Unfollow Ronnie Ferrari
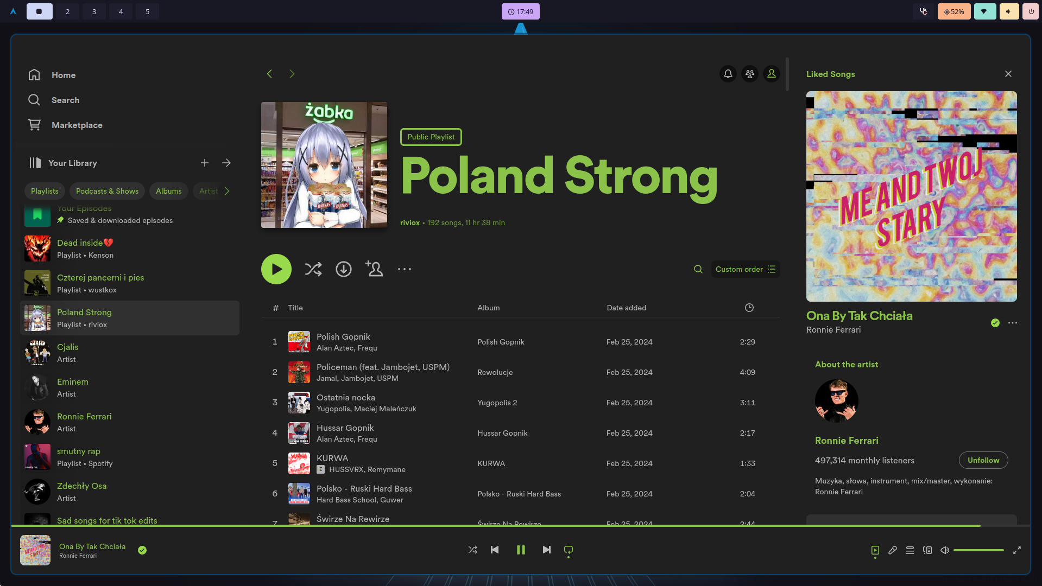Viewport: 1042px width, 586px height. [x=983, y=460]
